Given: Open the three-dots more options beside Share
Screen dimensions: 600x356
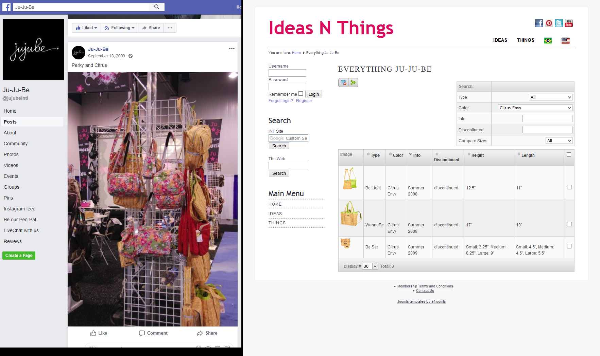Looking at the screenshot, I should tap(170, 28).
